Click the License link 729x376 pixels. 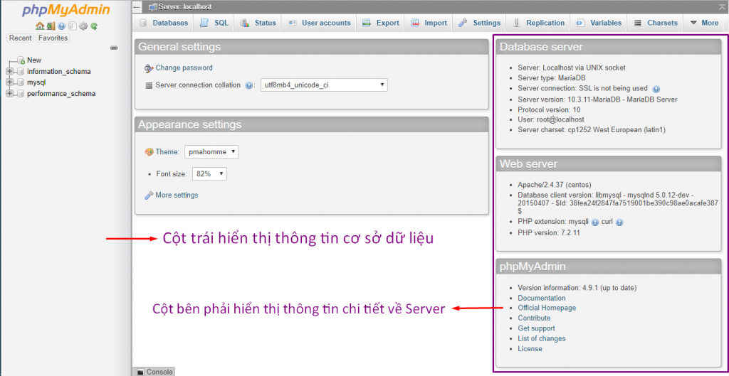click(530, 348)
